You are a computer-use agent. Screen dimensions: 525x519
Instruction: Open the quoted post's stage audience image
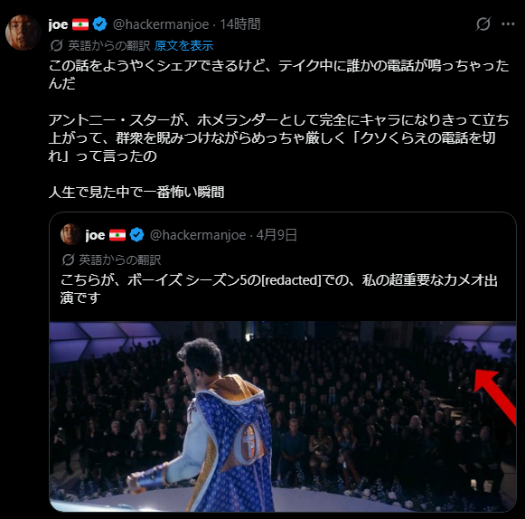[x=283, y=416]
